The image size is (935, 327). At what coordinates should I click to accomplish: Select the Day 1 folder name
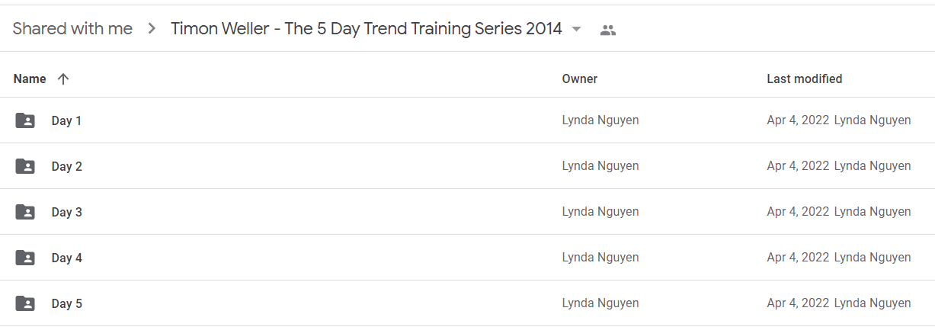66,120
